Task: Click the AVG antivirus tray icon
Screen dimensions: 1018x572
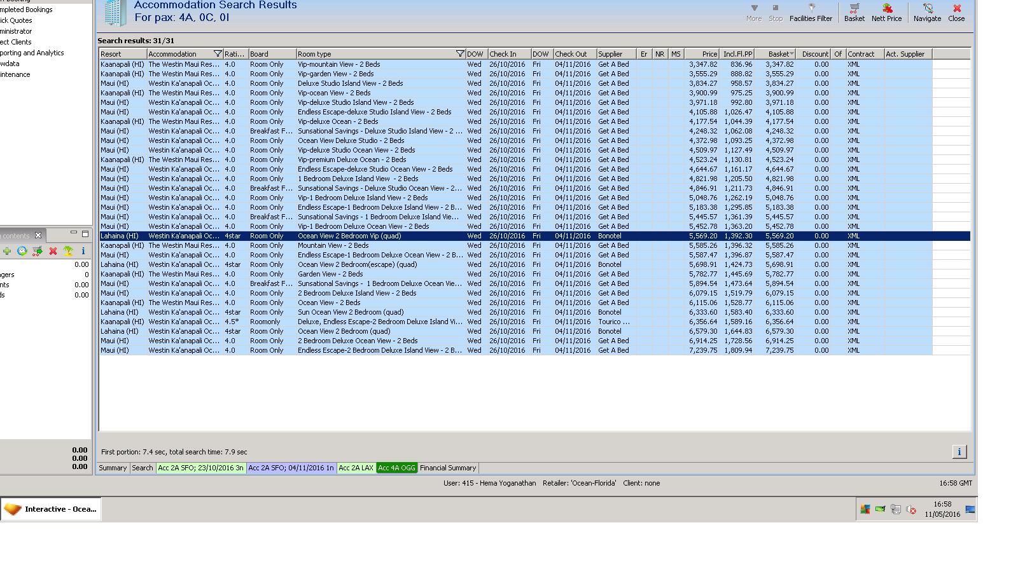Action: [865, 509]
